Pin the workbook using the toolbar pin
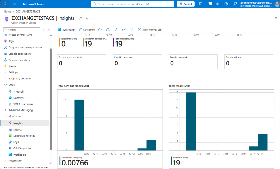This screenshot has width=280, height=169. click(x=116, y=29)
